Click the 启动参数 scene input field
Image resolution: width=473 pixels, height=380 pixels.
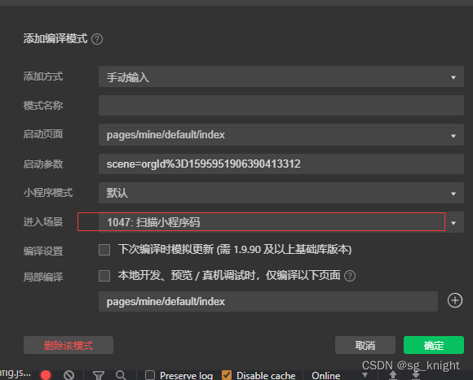(x=281, y=164)
